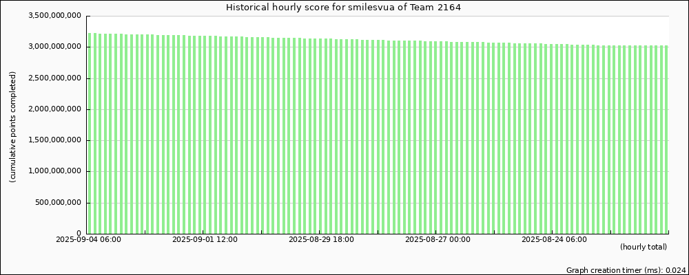Click the 0 origin label on y-axis

[x=79, y=234]
